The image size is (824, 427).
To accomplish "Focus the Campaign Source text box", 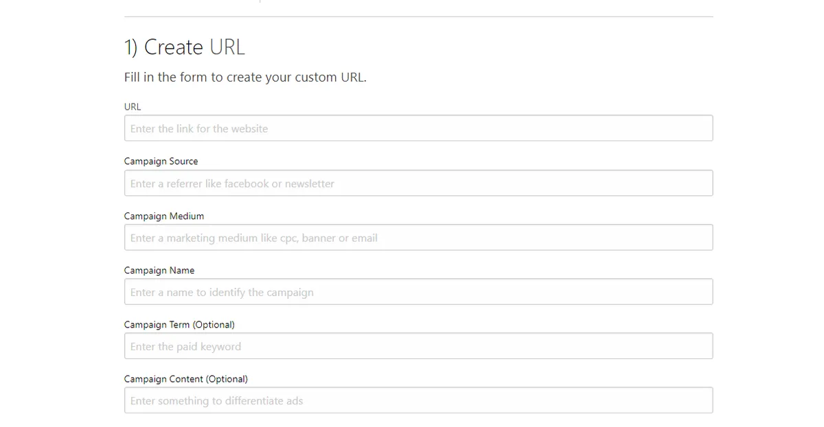I will point(417,183).
